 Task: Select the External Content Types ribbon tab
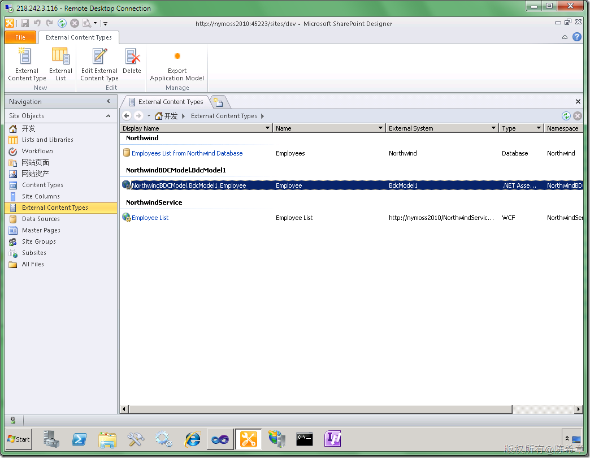(x=79, y=37)
